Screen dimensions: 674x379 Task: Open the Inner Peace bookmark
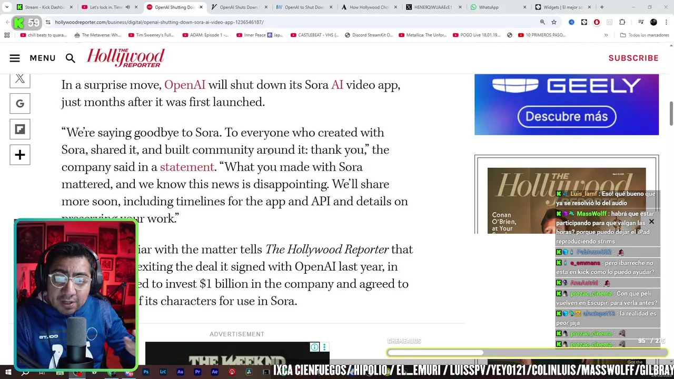260,35
